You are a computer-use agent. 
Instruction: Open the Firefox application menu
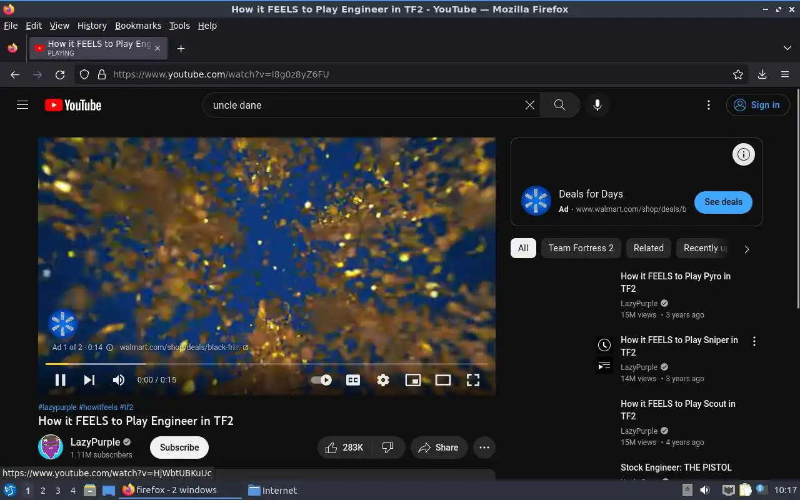[785, 74]
